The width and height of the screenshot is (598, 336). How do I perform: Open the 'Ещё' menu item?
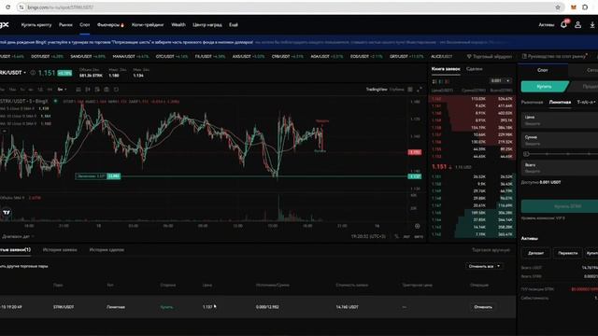(x=234, y=25)
